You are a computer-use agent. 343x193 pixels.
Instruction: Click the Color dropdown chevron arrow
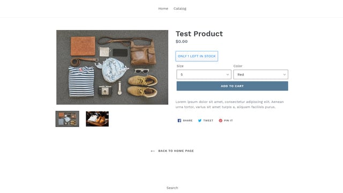[x=285, y=75]
